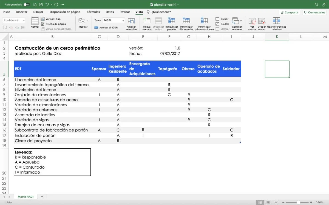
Task: Click the Ampliar selección icon
Action: click(131, 24)
